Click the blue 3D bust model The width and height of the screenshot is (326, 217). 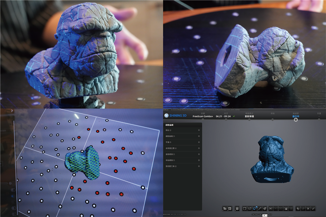271,159
